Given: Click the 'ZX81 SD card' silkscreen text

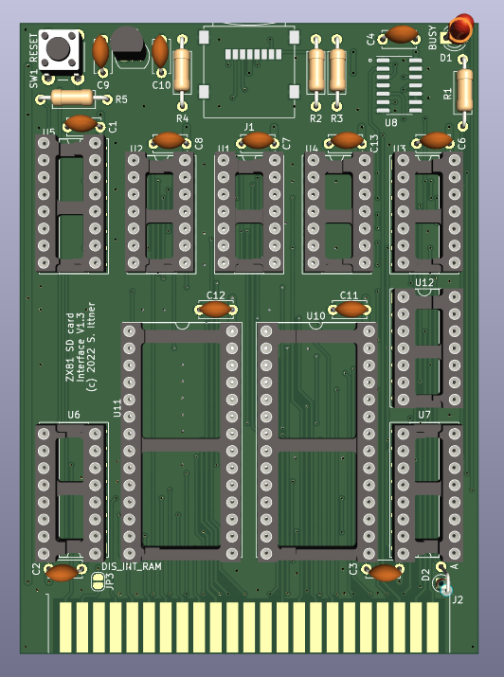Looking at the screenshot, I should click(x=69, y=347).
